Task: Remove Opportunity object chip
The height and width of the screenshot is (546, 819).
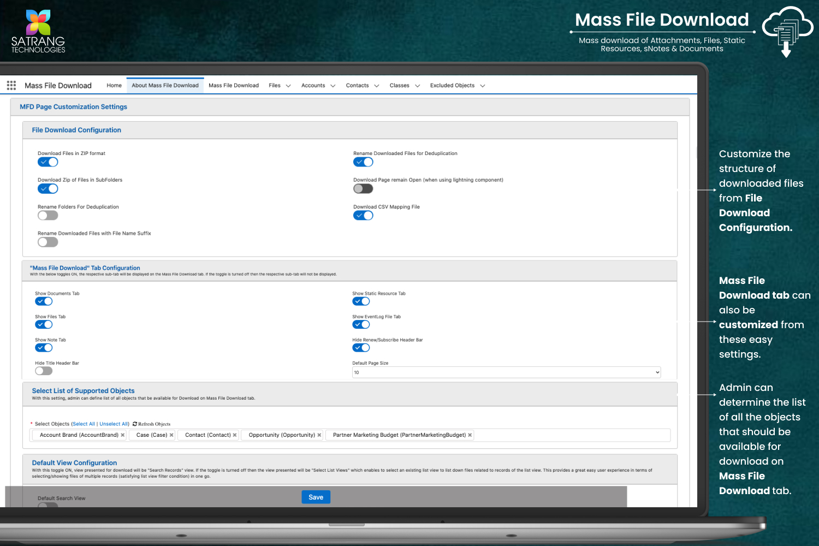Action: 319,435
